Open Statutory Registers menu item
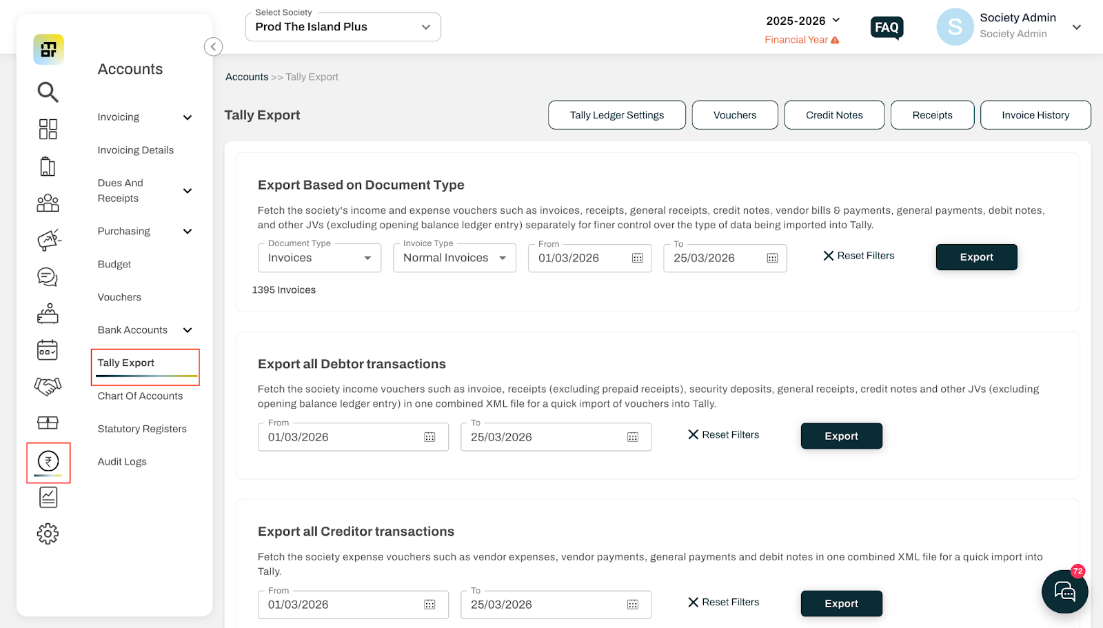1103x628 pixels. [142, 429]
